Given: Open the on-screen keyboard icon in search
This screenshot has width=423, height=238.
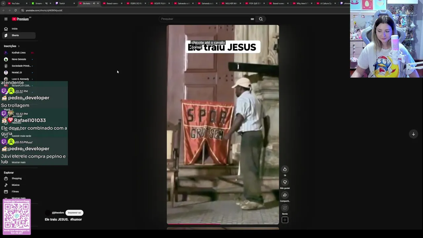Looking at the screenshot, I should 252,19.
